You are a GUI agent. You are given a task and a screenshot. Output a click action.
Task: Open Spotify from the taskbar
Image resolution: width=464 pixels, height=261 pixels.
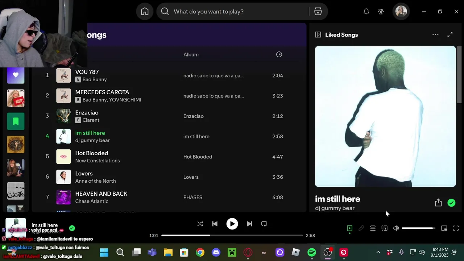click(x=312, y=252)
